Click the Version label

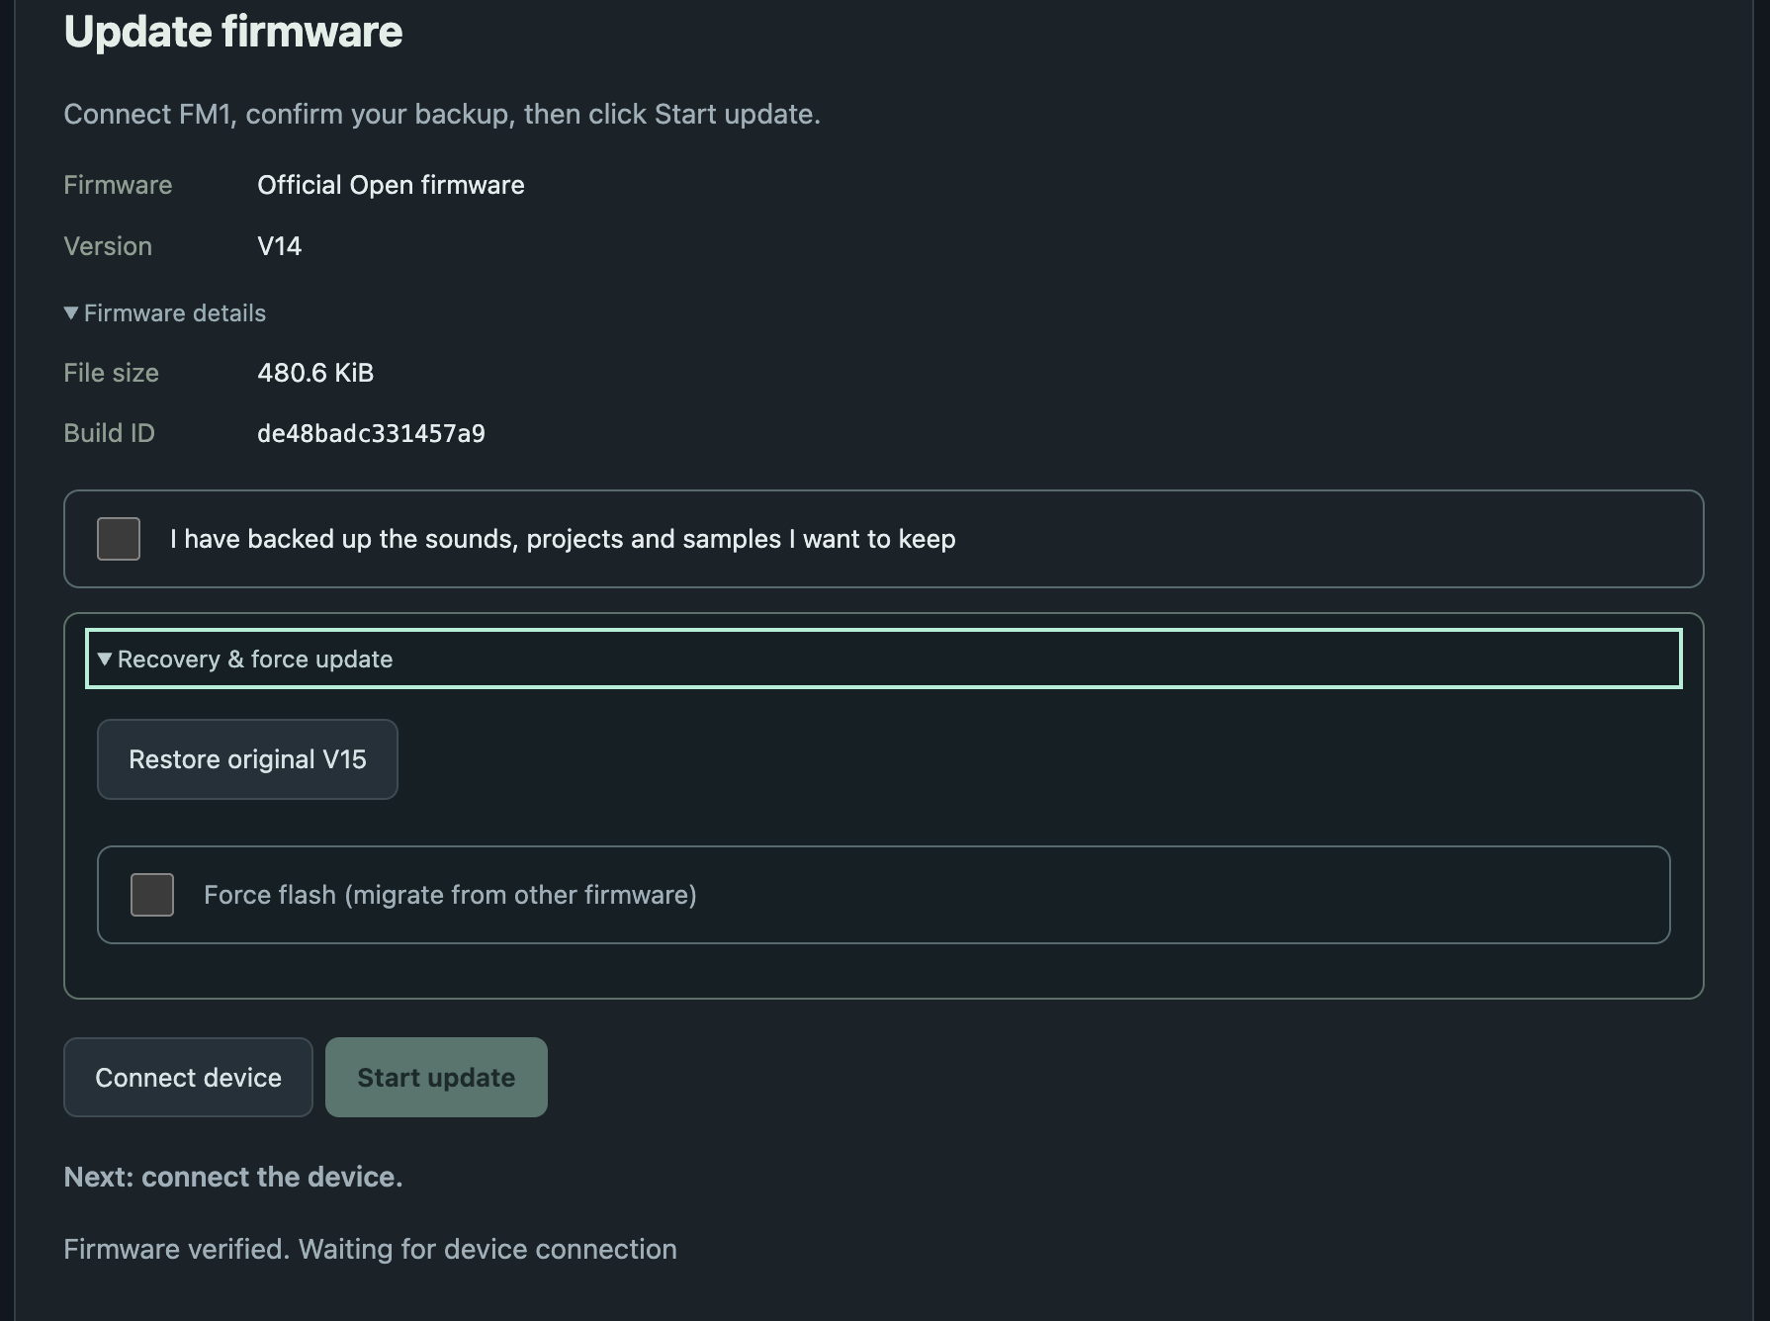click(108, 246)
